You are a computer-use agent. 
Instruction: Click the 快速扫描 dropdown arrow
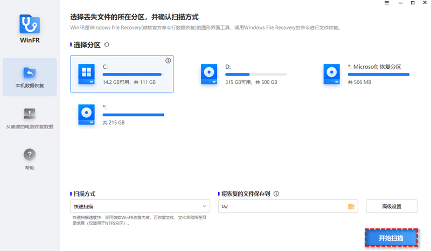205,206
